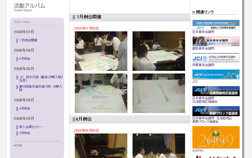This screenshot has width=252, height=158.
Task: View July photo of seated men at table
Action: point(159,51)
